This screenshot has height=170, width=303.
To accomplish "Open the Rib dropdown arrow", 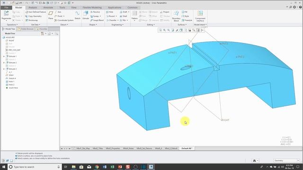I will coord(127,20).
